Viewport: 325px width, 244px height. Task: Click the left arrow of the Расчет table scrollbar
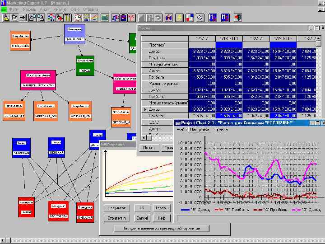tap(144, 137)
